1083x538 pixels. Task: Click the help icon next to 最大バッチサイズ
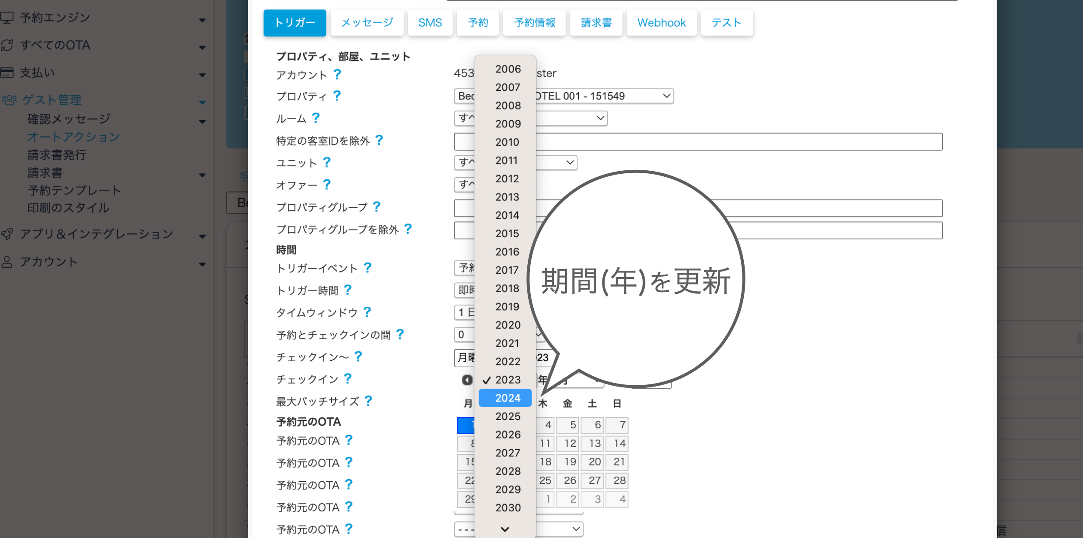(368, 401)
